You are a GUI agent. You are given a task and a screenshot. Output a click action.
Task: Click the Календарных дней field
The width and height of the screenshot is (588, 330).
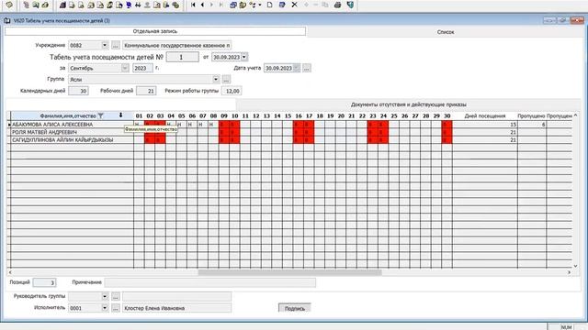78,91
